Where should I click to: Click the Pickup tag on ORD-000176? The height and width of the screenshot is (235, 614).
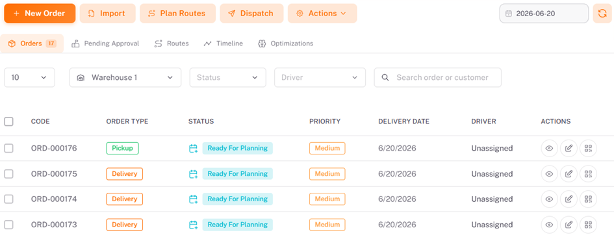pyautogui.click(x=123, y=148)
